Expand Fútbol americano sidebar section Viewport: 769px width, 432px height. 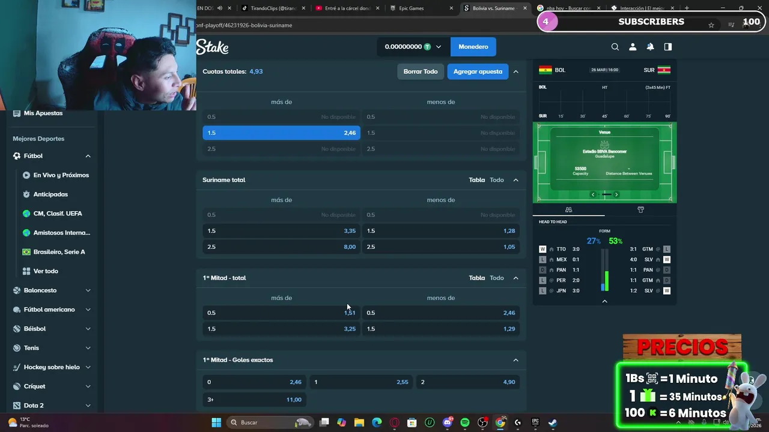88,310
